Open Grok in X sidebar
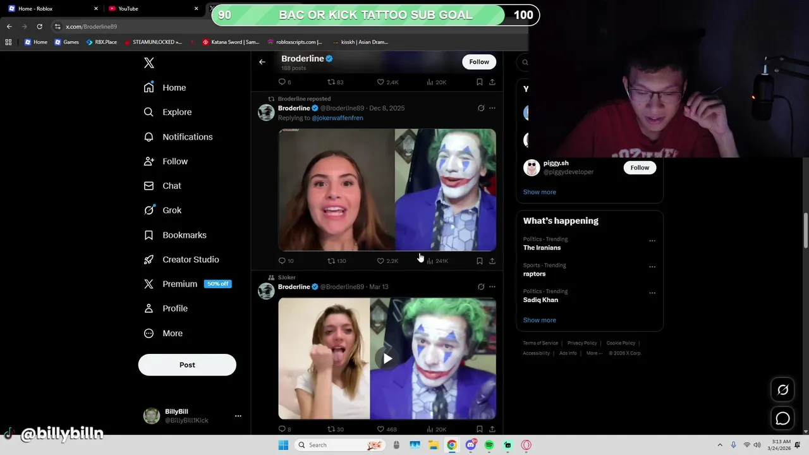The height and width of the screenshot is (455, 809). coord(162,210)
